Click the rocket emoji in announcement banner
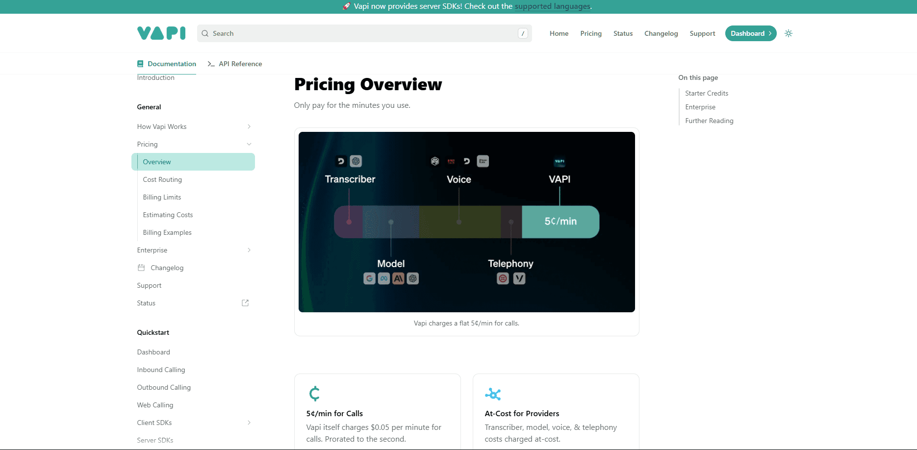The height and width of the screenshot is (450, 917). 346,6
